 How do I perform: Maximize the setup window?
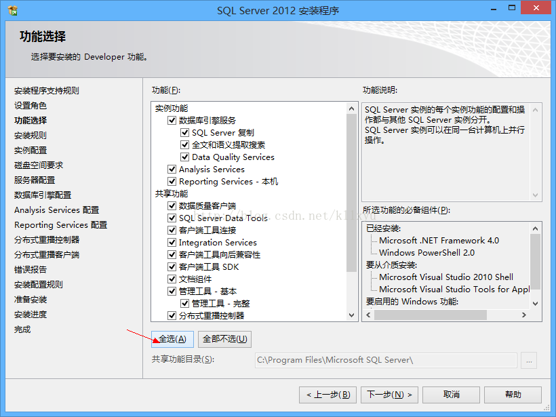click(512, 8)
